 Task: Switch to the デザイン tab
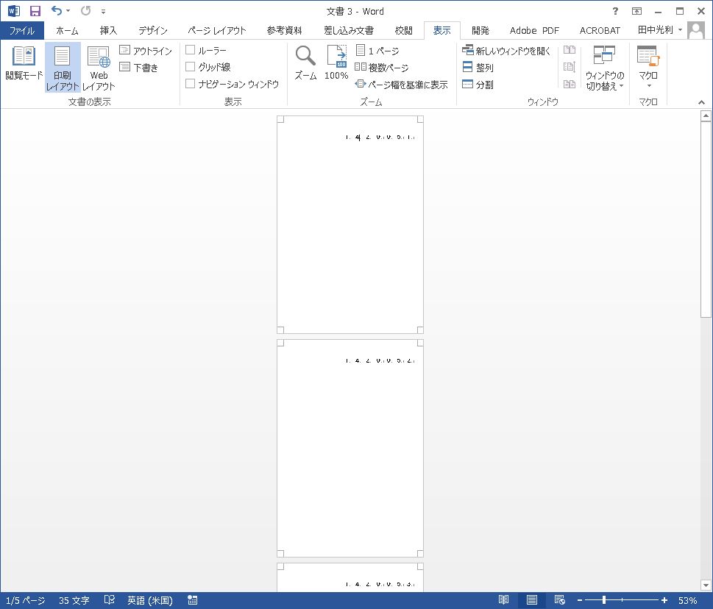tap(153, 30)
